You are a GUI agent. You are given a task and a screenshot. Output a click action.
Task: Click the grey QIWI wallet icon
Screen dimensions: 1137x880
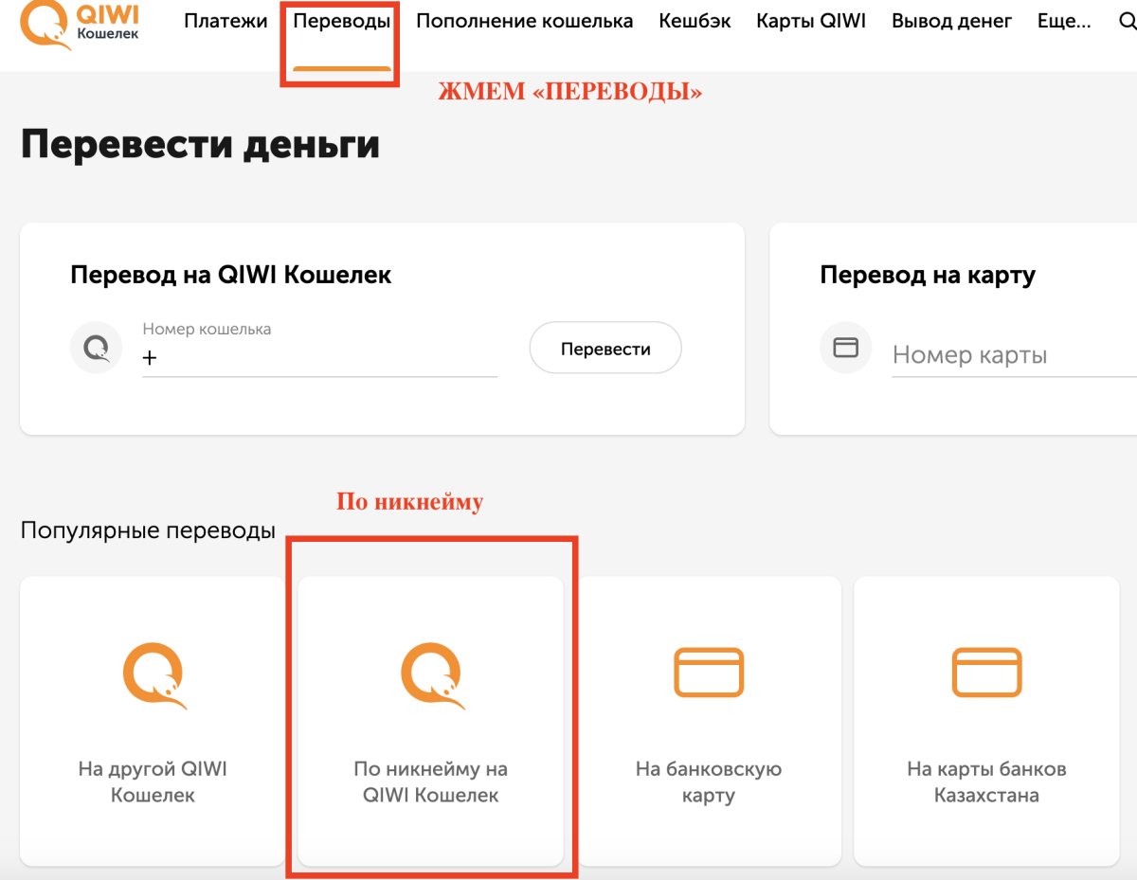click(97, 349)
